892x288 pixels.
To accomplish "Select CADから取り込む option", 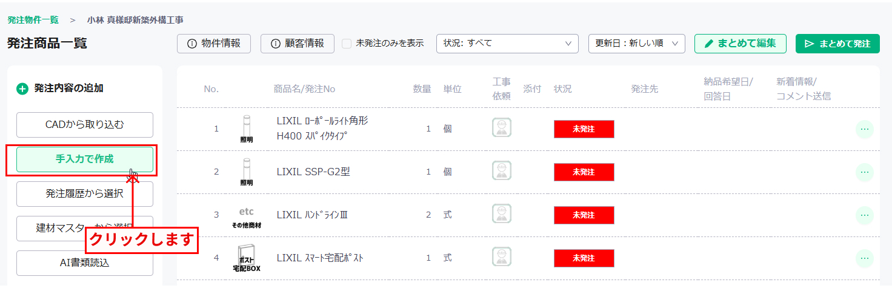I will (x=85, y=125).
